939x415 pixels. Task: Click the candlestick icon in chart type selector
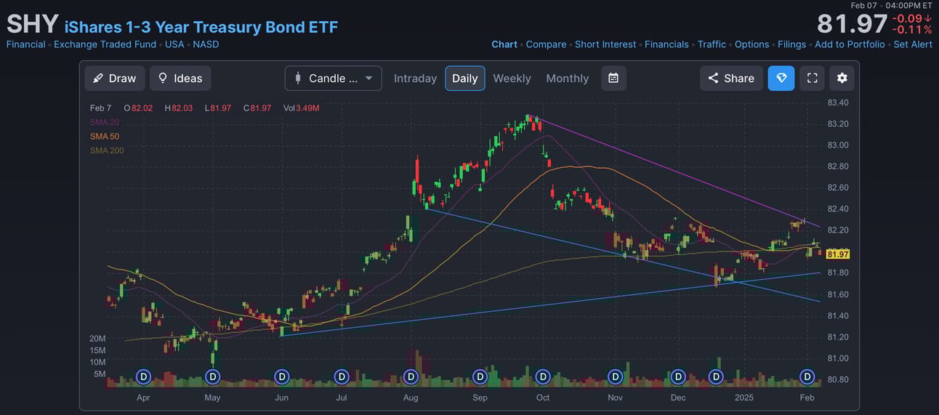[x=298, y=78]
